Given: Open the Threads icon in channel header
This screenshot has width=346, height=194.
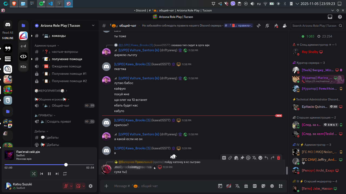Looking at the screenshot, I should point(259,26).
